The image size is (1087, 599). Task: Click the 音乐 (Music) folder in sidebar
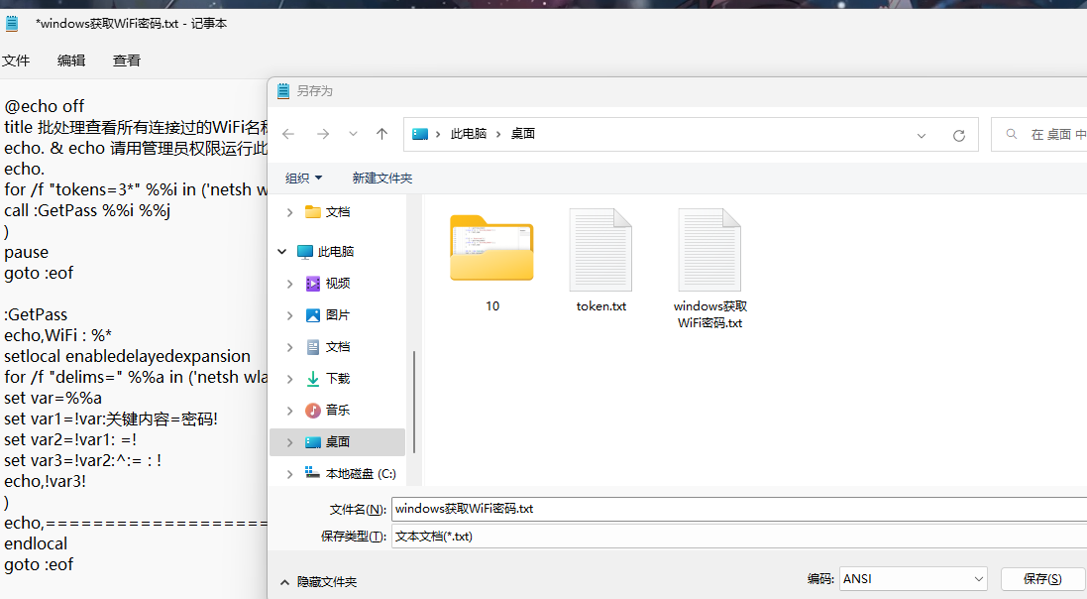click(x=337, y=410)
